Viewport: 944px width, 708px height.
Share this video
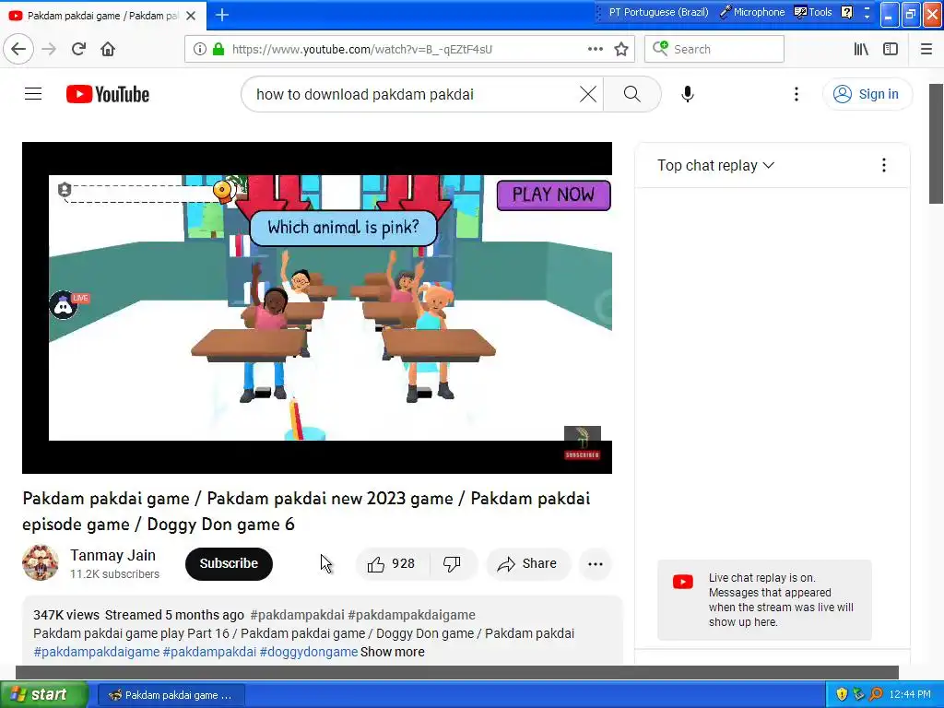pyautogui.click(x=527, y=563)
